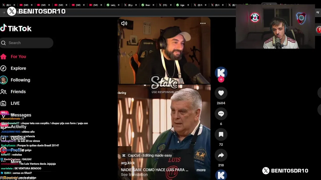
Task: Click 'CapCut · Editing made easy' link
Action: [x=150, y=155]
